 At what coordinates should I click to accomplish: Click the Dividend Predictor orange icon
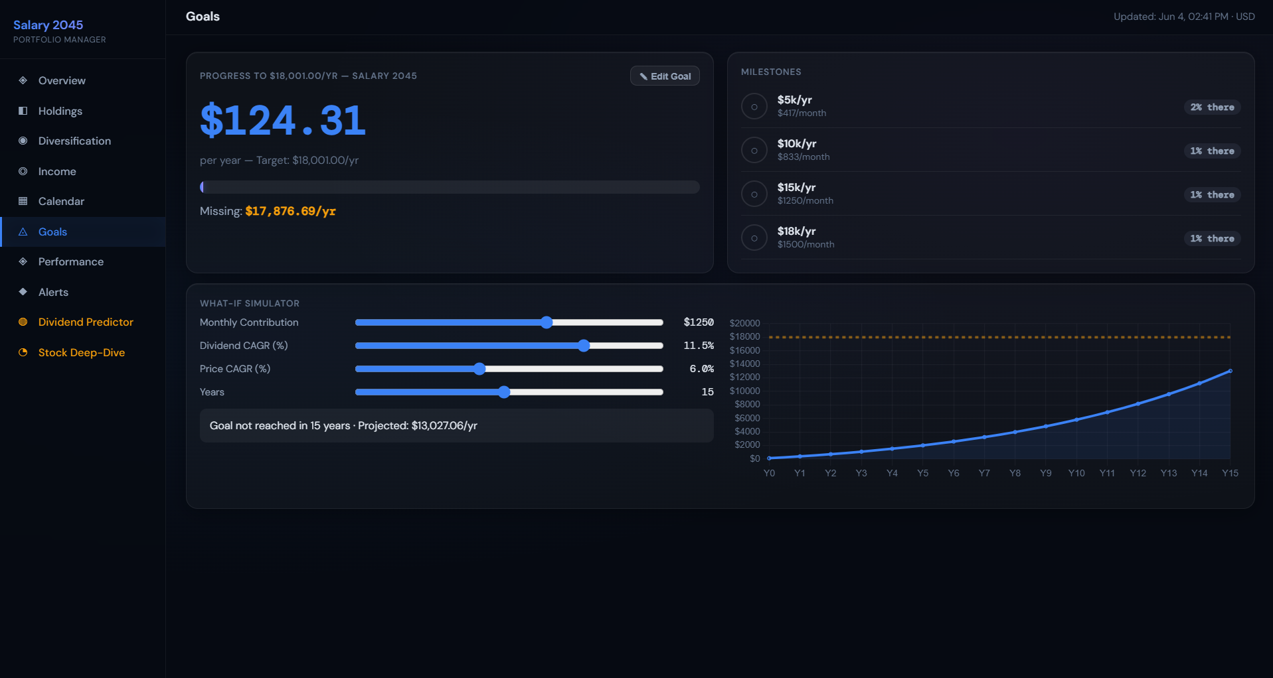23,322
